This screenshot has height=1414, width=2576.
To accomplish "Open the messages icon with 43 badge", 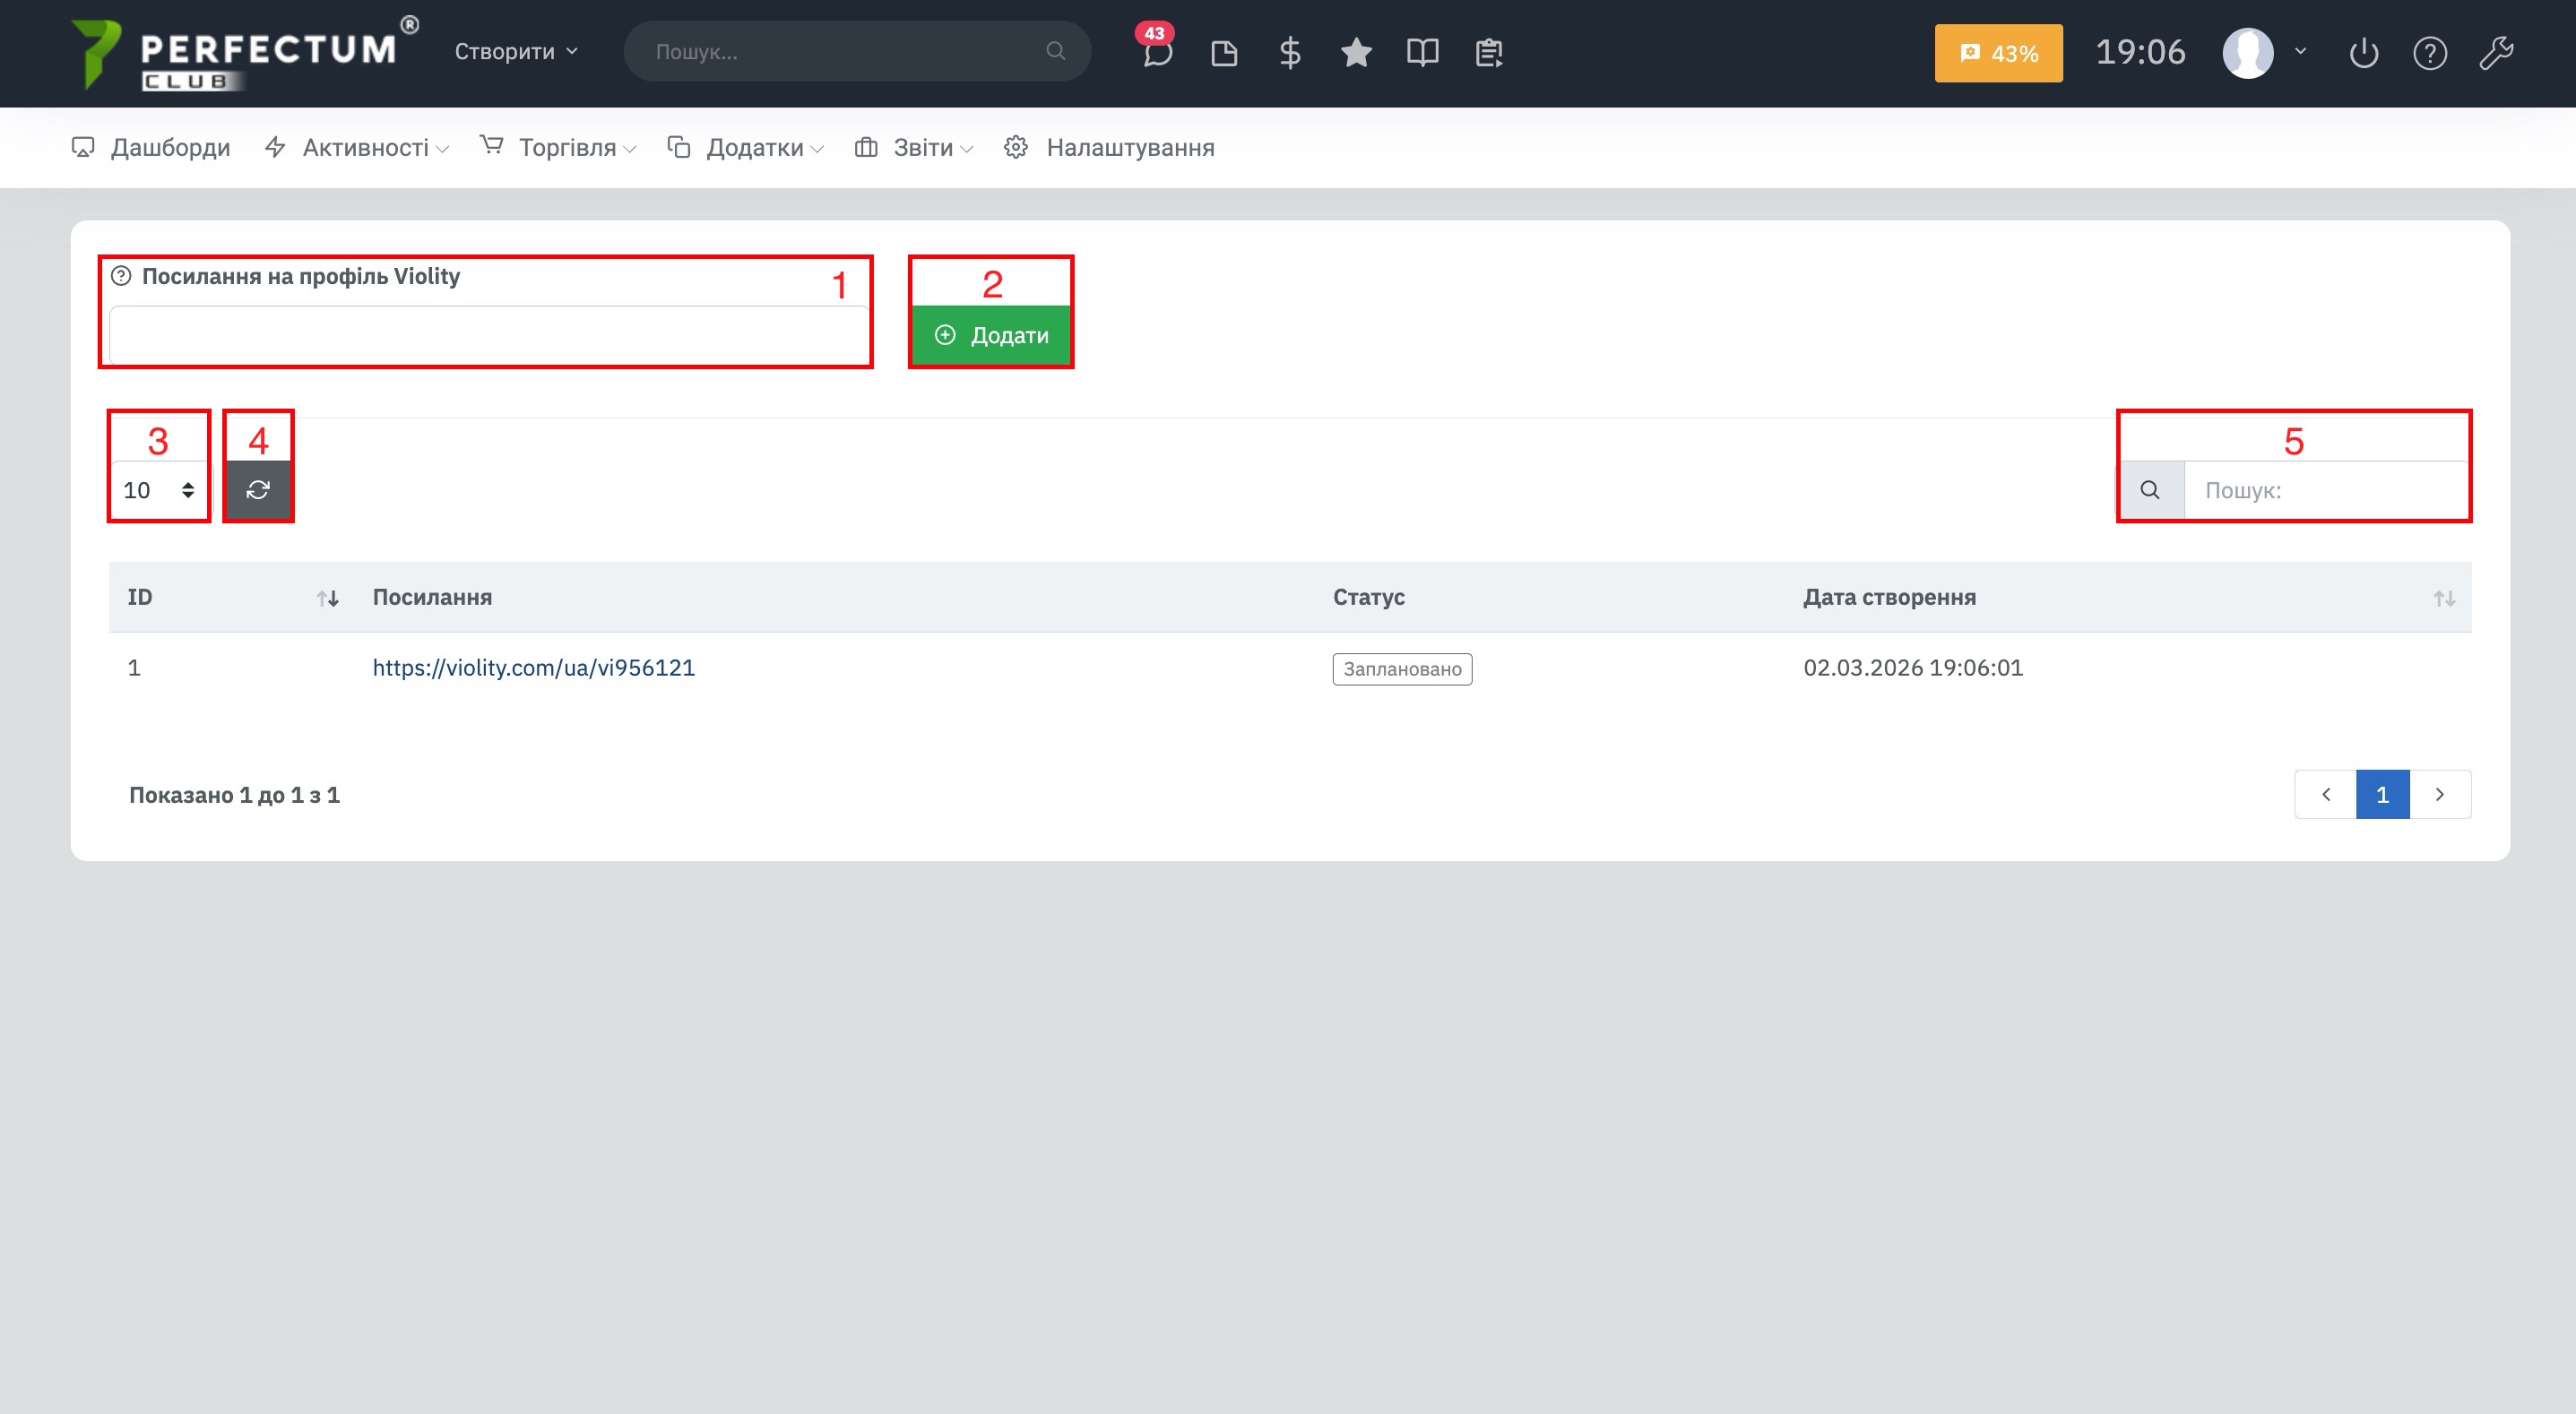I will 1157,52.
